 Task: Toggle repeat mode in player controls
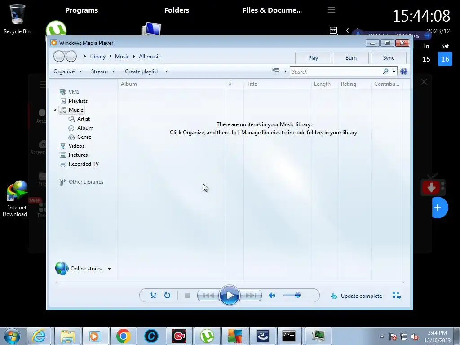pos(167,296)
